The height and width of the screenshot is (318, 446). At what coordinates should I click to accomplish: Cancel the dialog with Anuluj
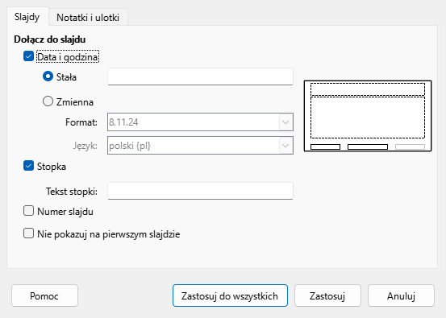click(401, 295)
